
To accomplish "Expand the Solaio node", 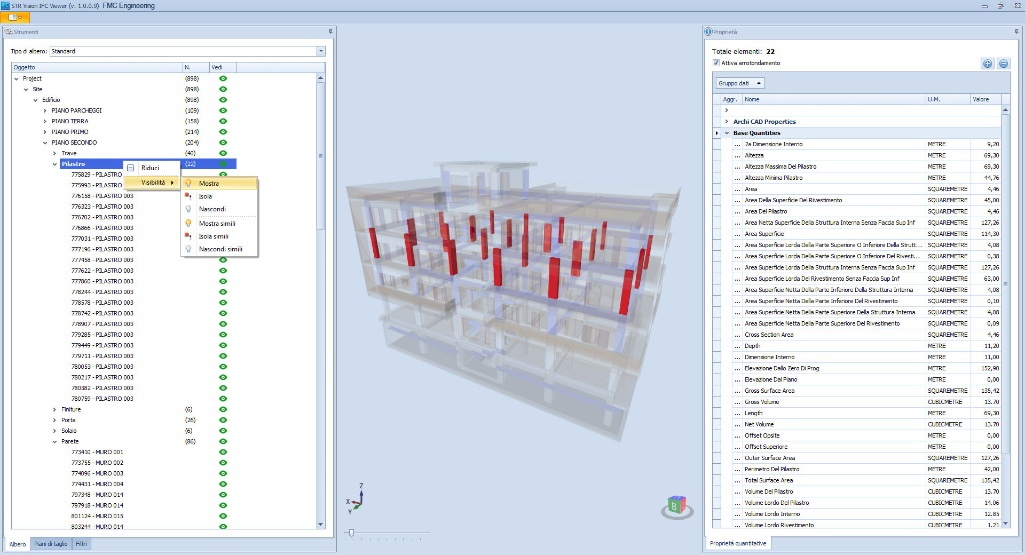I will coord(54,431).
